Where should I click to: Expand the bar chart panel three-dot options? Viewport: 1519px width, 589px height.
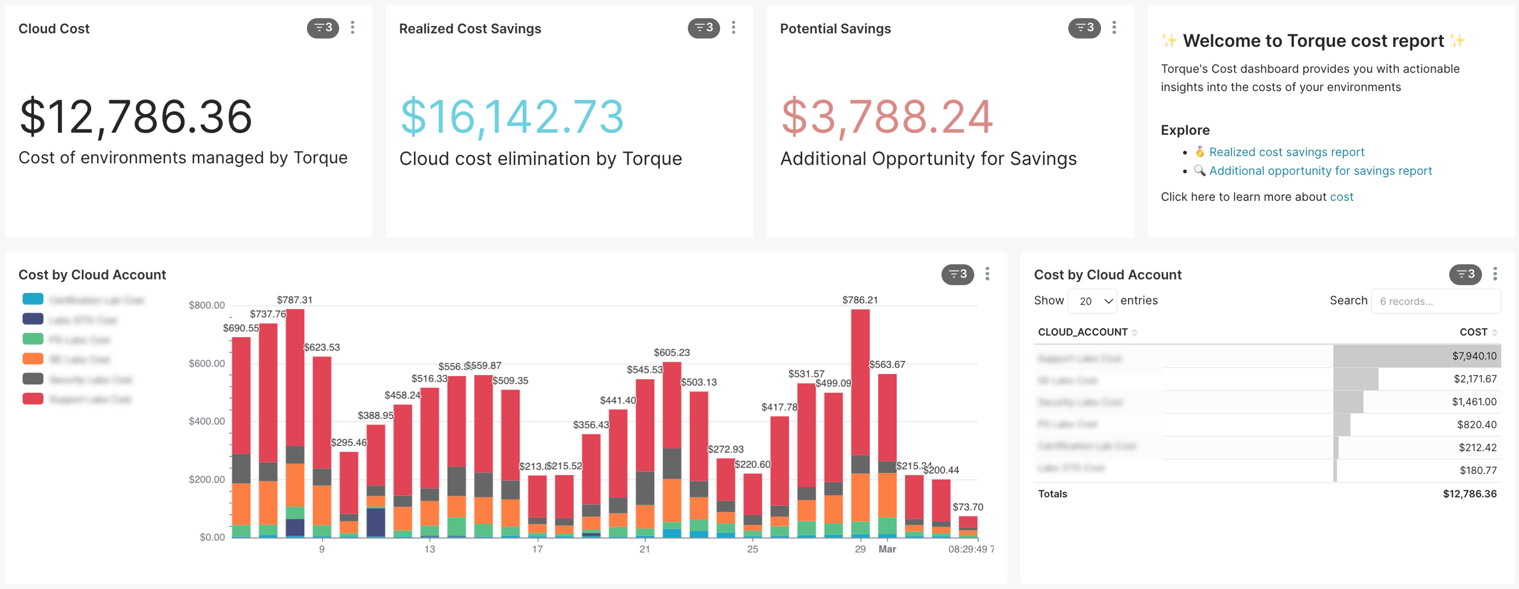[987, 274]
